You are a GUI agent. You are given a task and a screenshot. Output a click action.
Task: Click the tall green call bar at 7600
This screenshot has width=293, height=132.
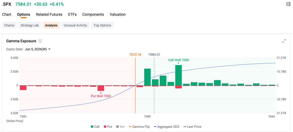(179, 75)
